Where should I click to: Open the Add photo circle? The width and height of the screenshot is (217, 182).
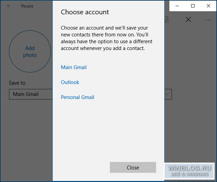pos(30,51)
